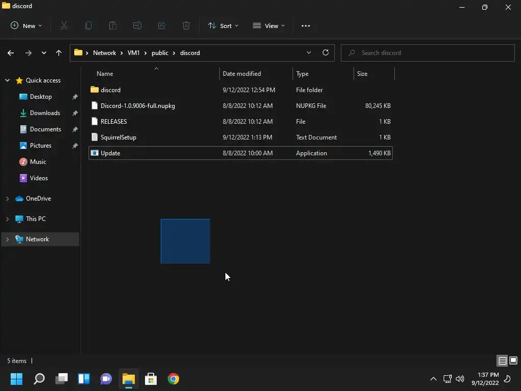Select the discord file folder row
This screenshot has height=391, width=521.
pos(241,90)
